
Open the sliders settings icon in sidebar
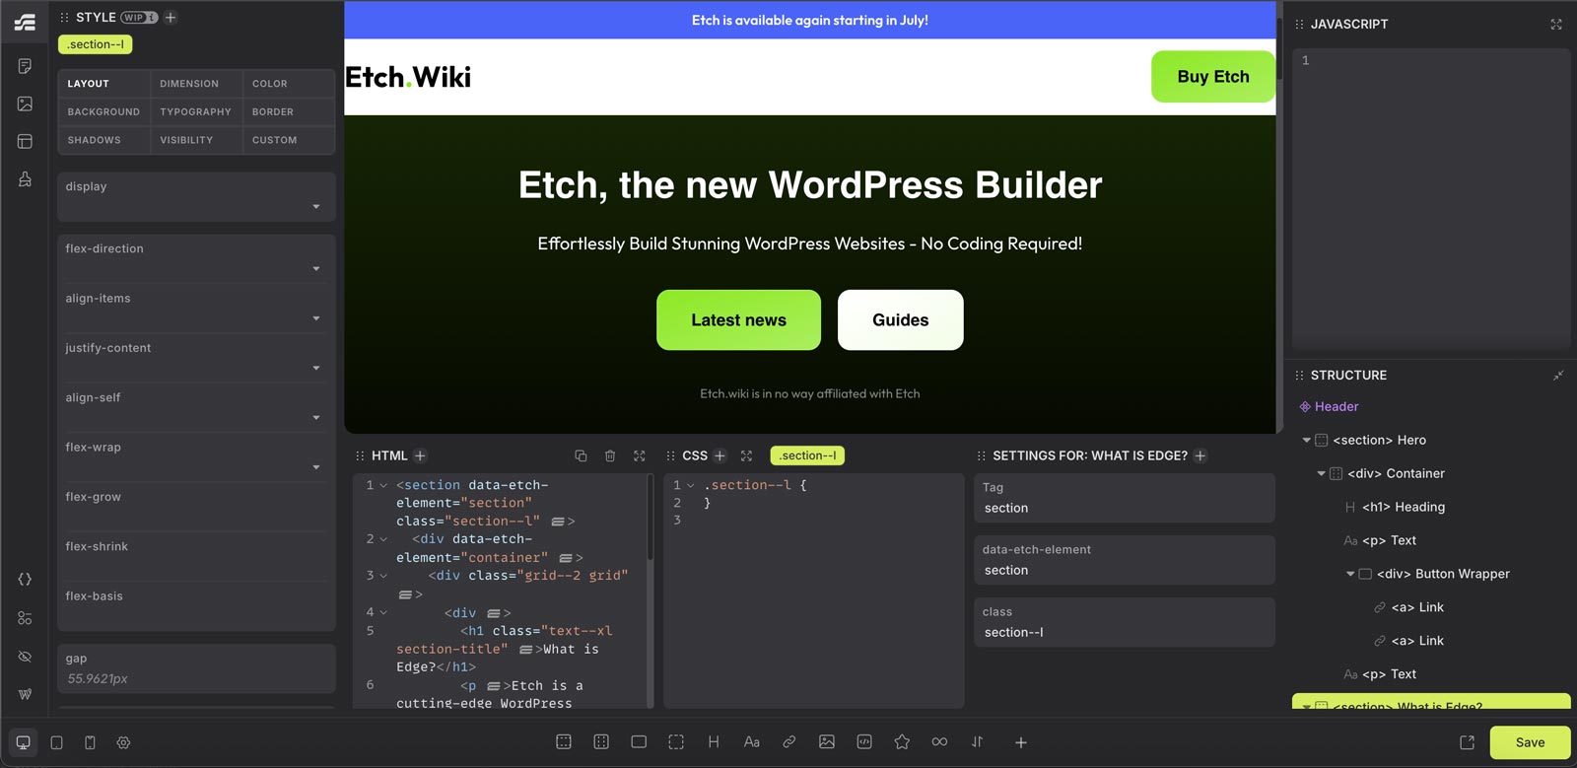(x=25, y=618)
